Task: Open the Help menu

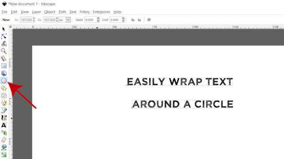Action: coord(117,12)
